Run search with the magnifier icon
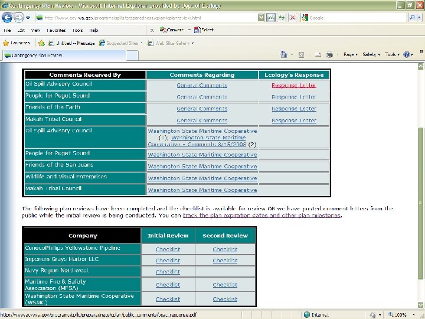 (x=412, y=18)
